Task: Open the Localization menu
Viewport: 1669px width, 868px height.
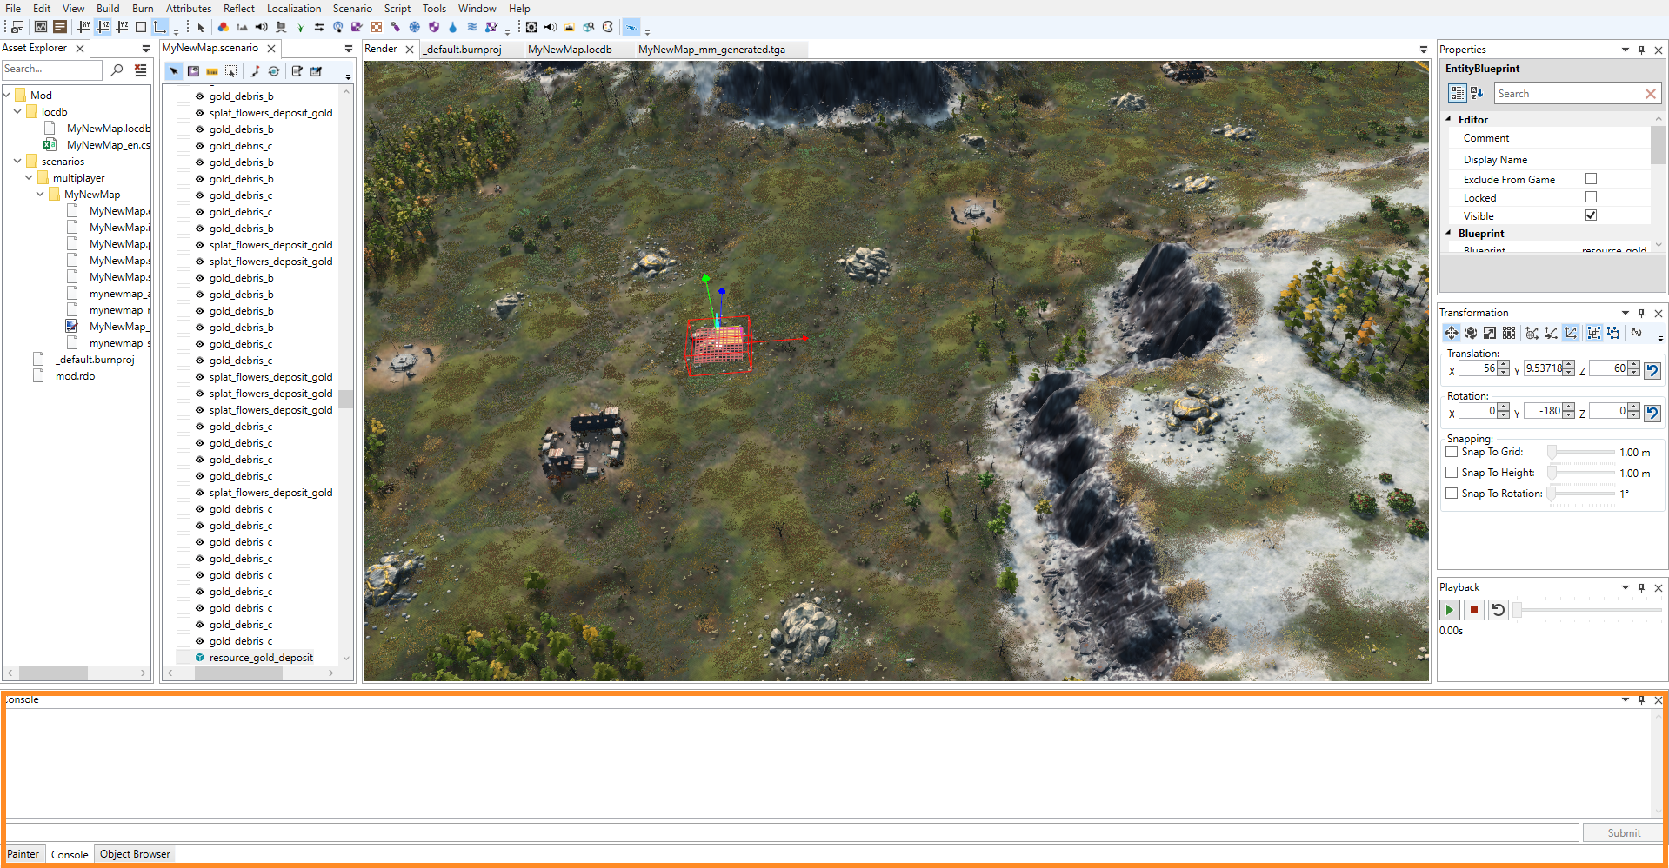Action: pos(294,9)
